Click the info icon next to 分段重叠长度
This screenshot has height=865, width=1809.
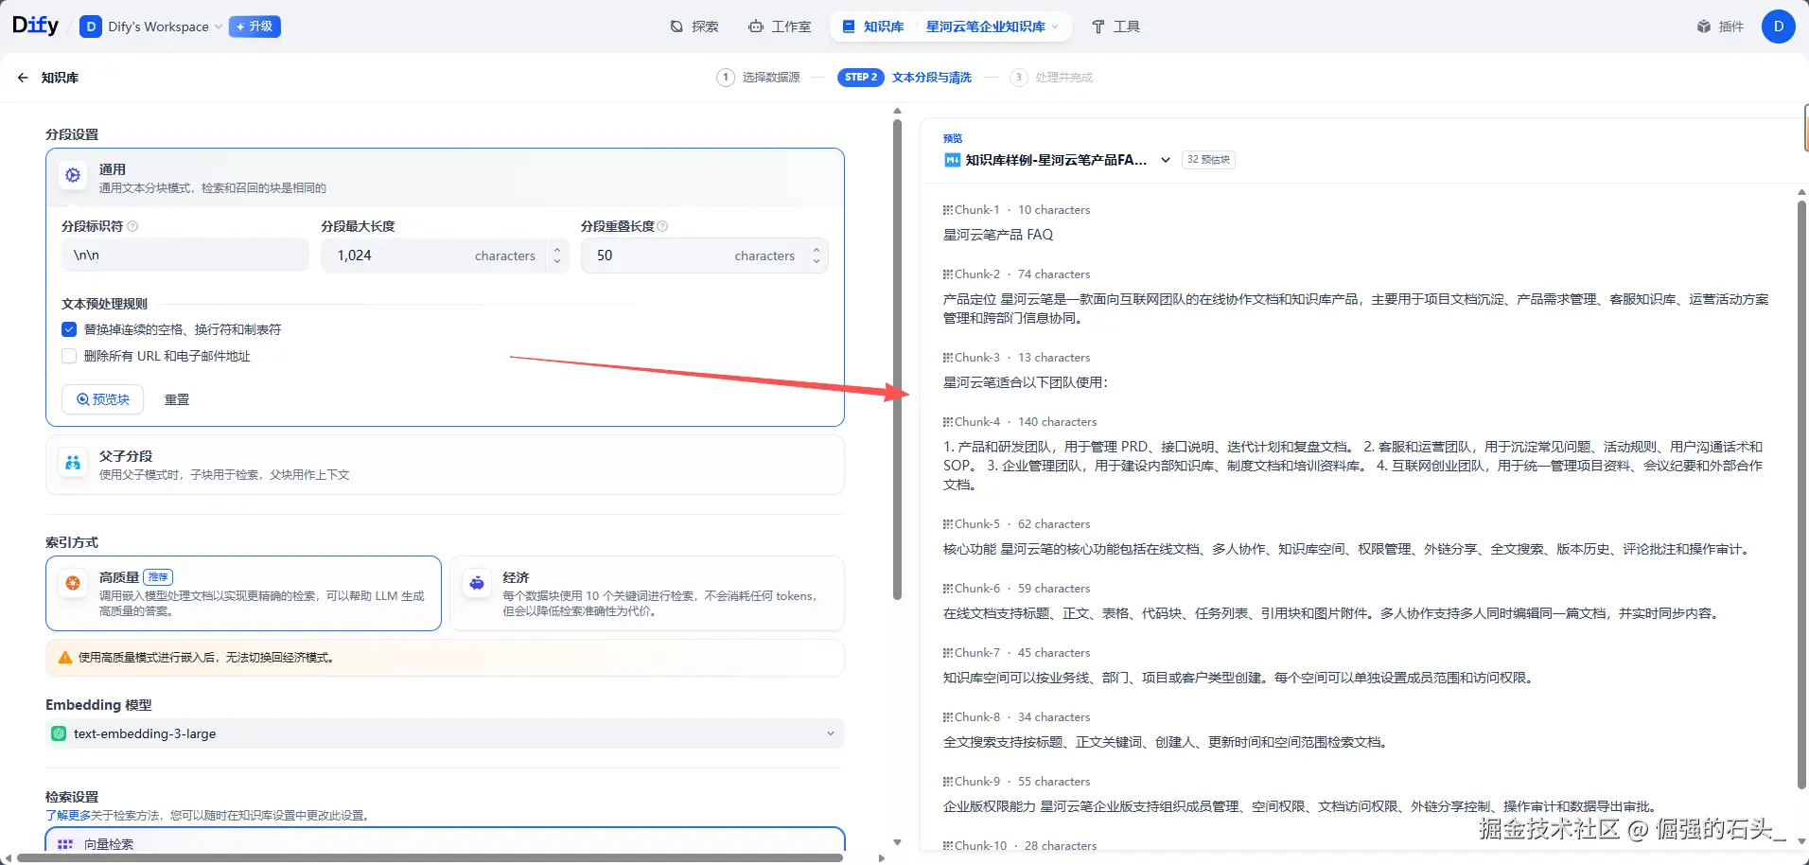tap(662, 226)
